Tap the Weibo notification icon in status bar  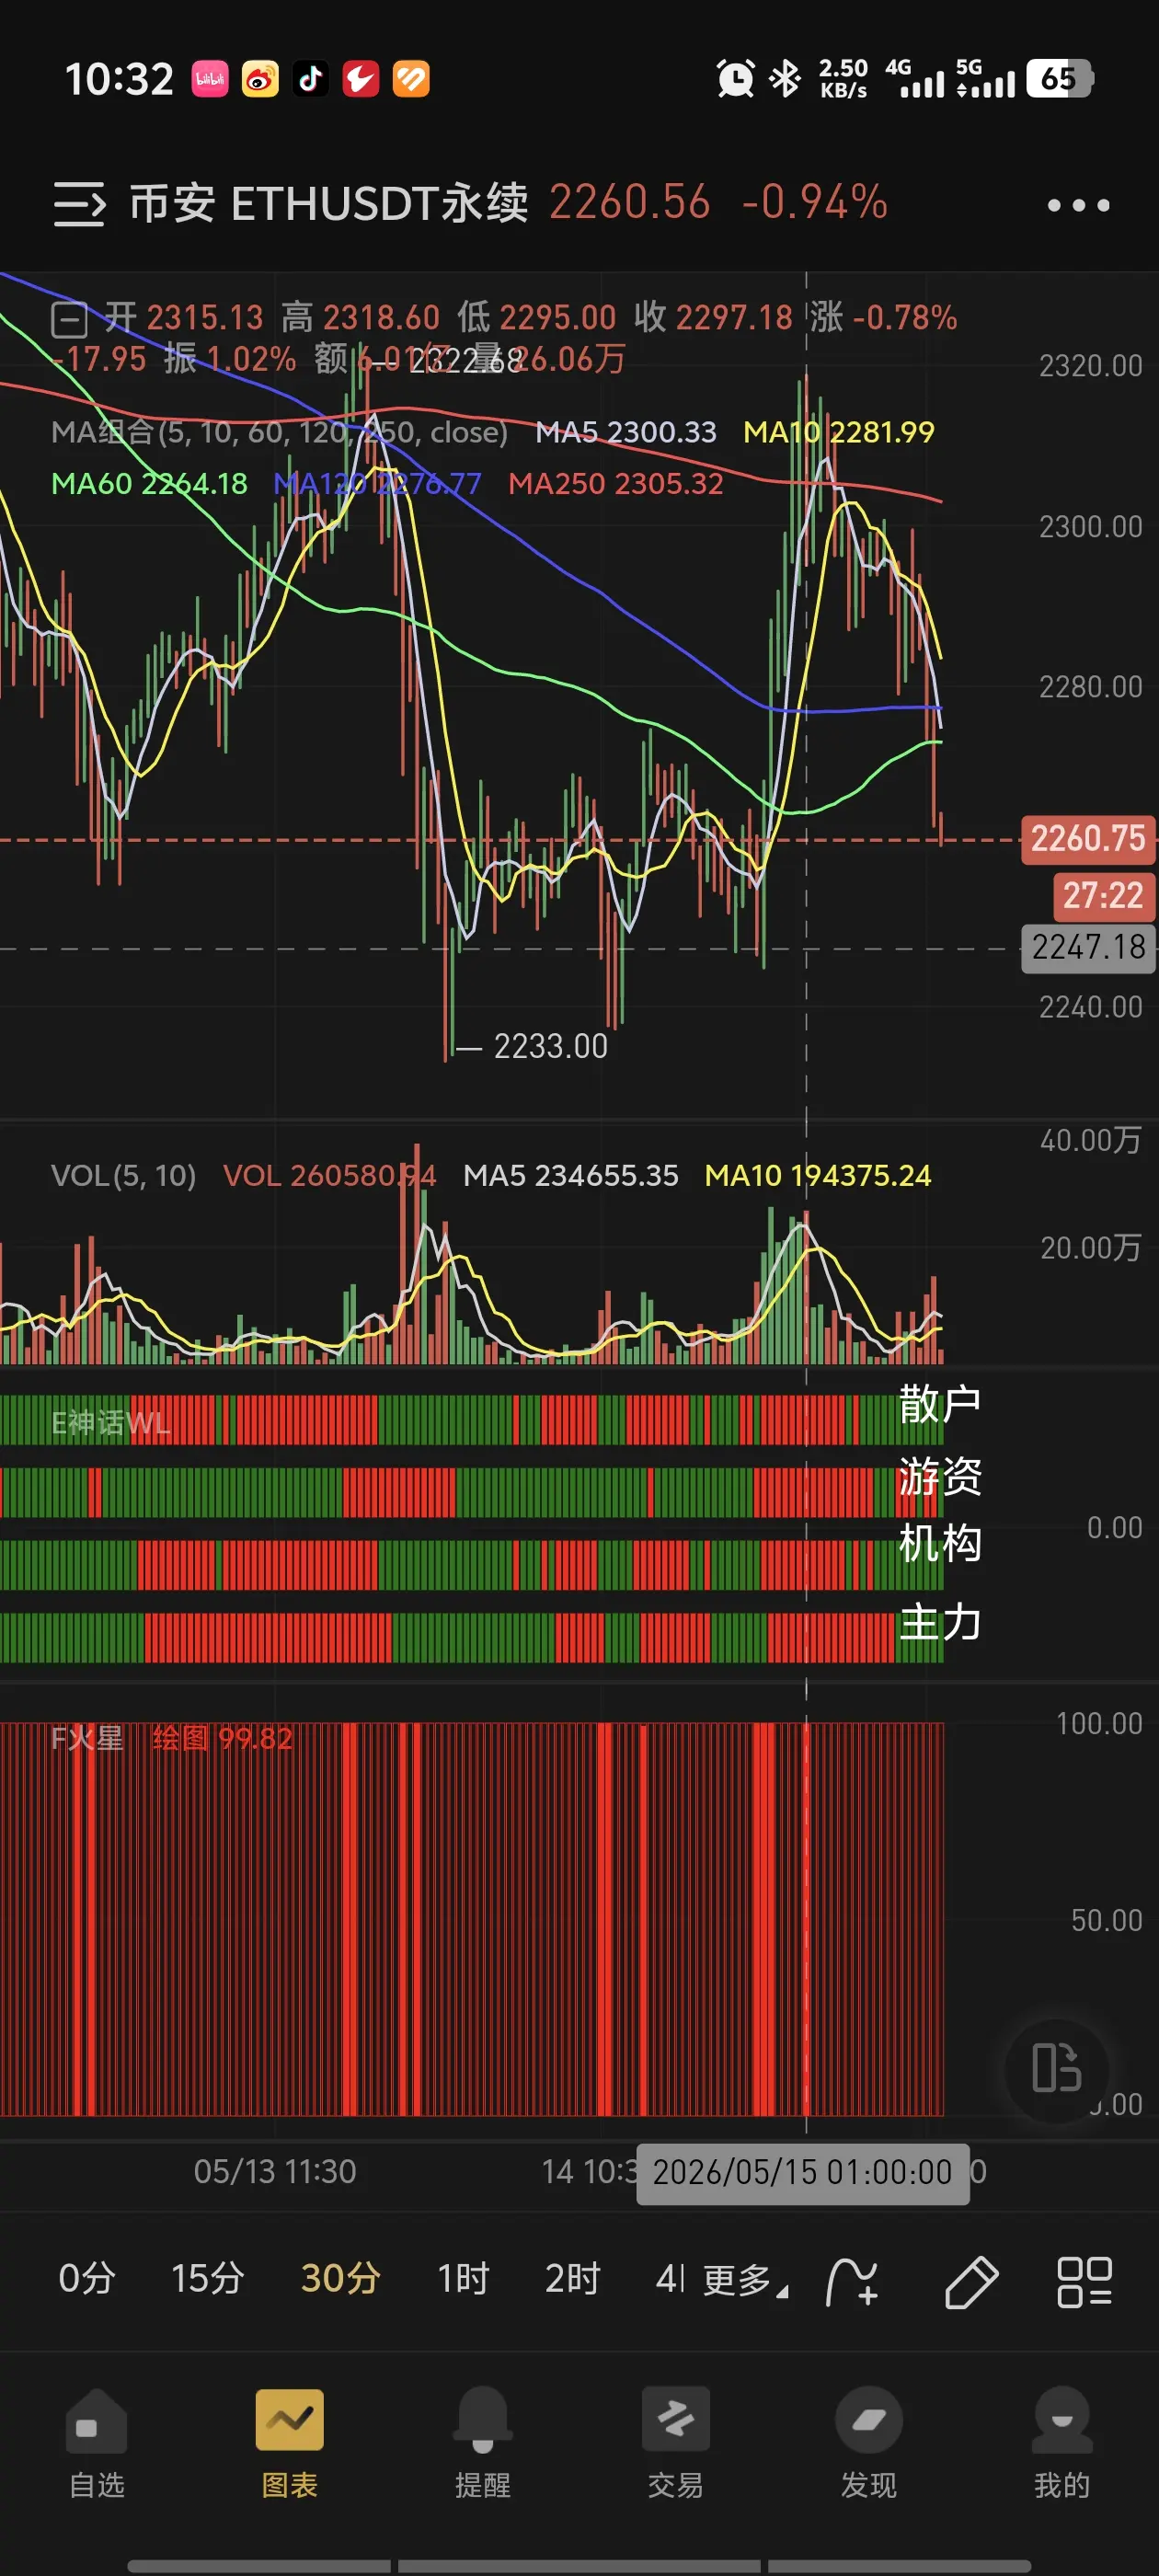click(x=260, y=79)
